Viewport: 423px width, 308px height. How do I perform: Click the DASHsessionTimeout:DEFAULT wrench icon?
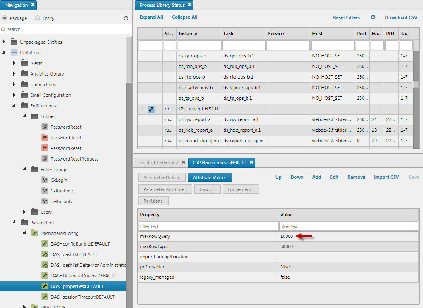(x=45, y=297)
